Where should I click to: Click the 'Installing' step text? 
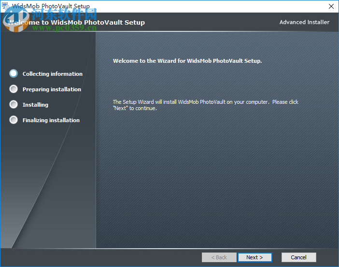coord(35,105)
